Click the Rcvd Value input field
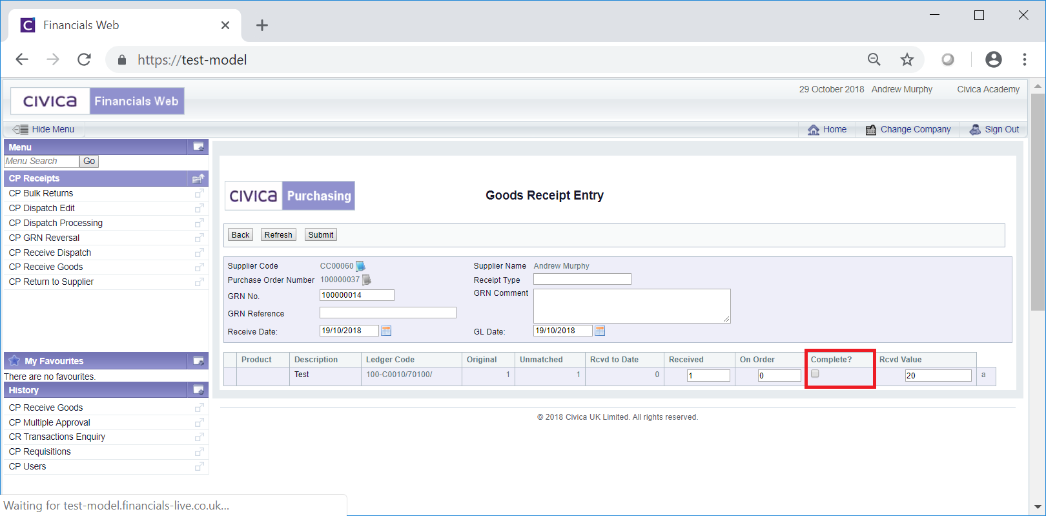The image size is (1046, 516). tap(938, 375)
